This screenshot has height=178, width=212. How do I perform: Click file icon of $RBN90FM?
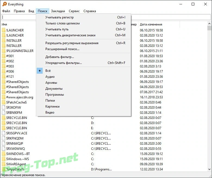click(x=4, y=112)
